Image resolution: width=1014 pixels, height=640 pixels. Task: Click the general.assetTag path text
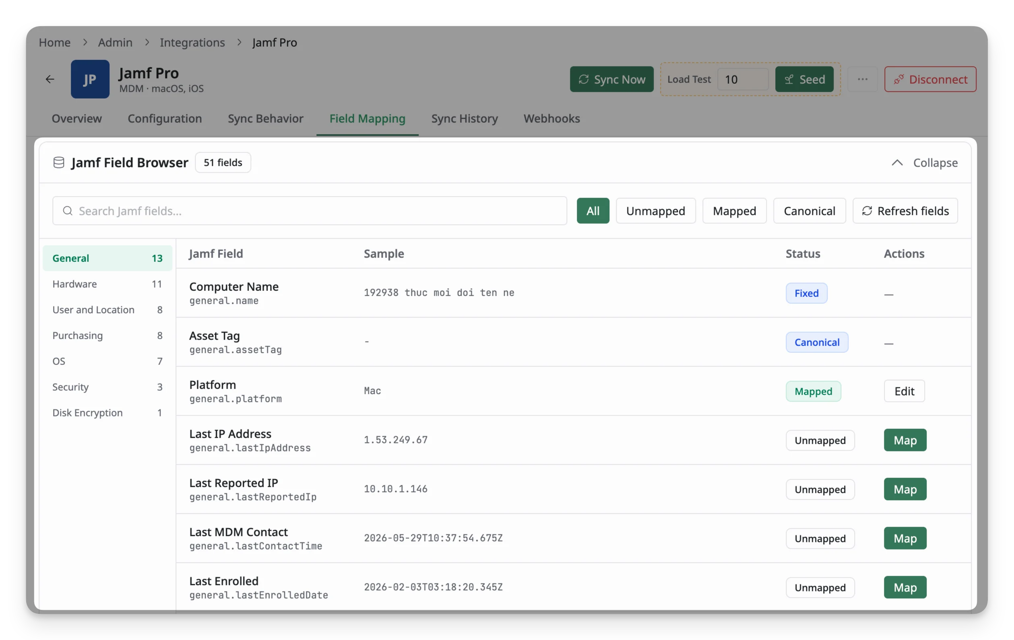pos(235,350)
